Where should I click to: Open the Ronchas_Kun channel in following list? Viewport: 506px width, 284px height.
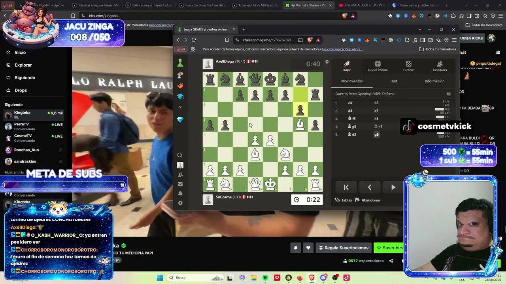[34, 150]
